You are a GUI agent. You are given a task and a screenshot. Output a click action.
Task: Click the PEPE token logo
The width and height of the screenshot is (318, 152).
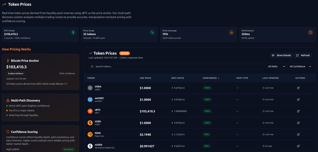tap(90, 135)
